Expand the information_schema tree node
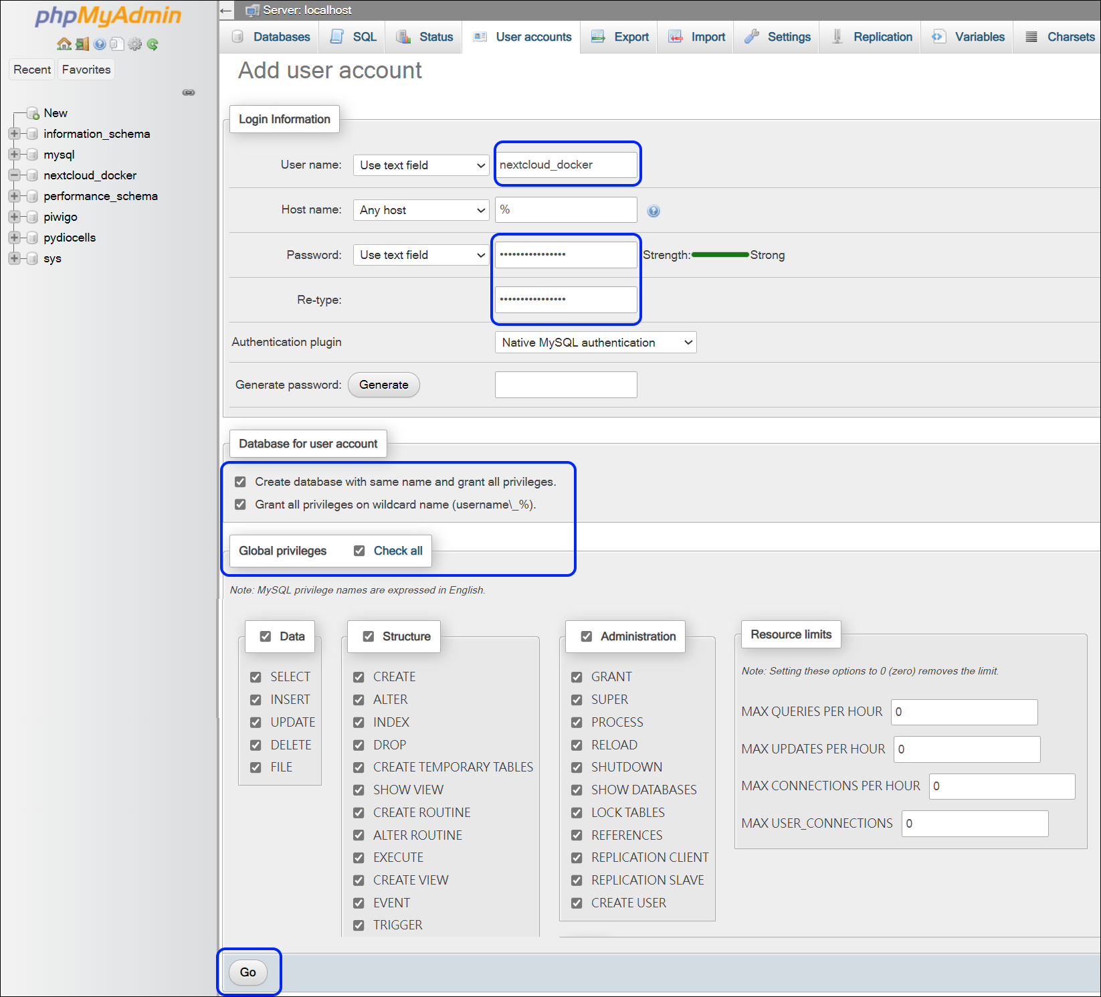Viewport: 1101px width, 997px height. tap(14, 134)
